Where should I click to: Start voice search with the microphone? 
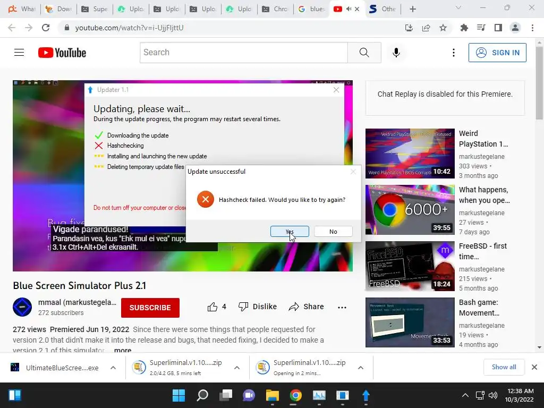[x=396, y=53]
